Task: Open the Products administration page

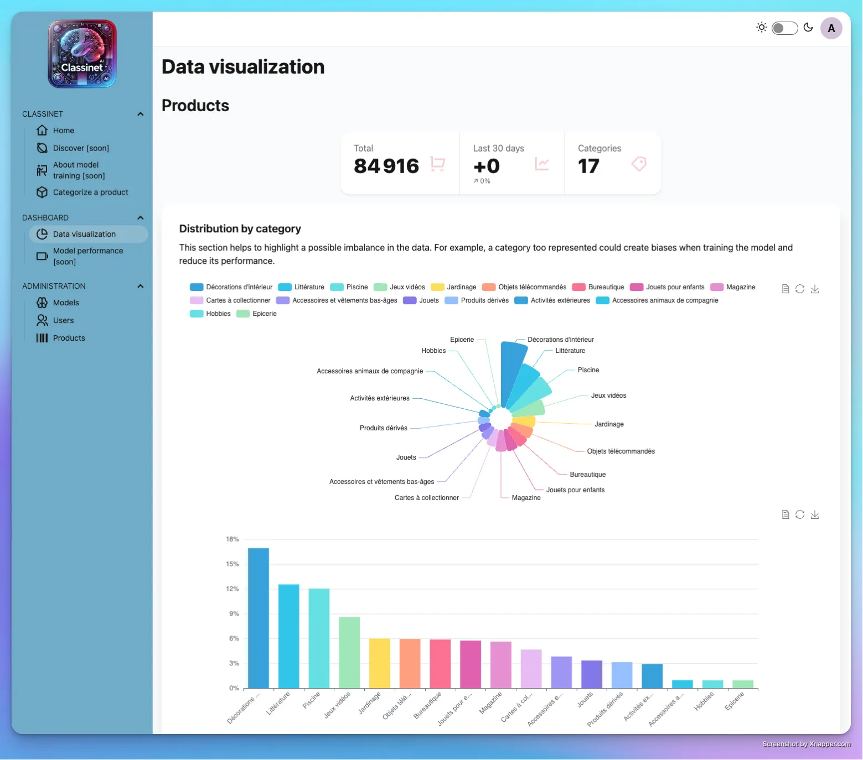Action: point(69,338)
